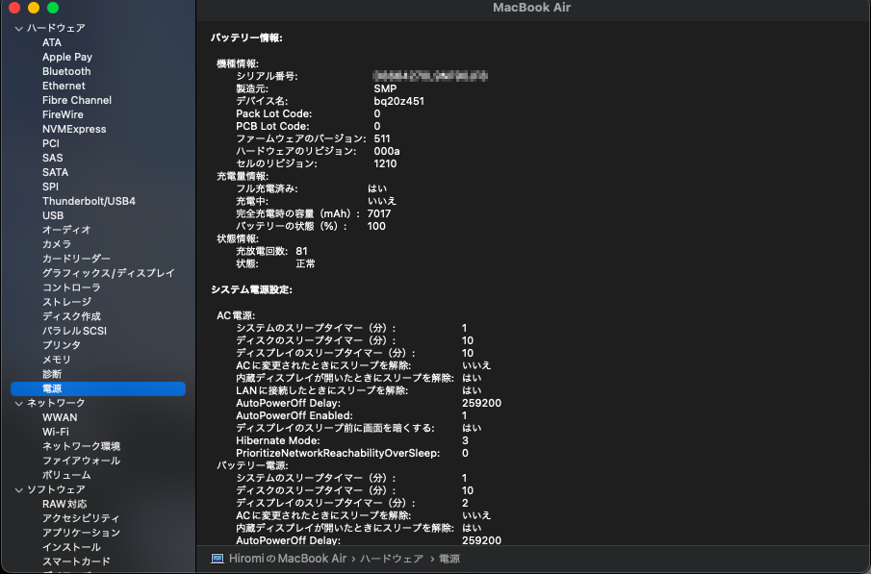Screen dimensions: 871x574
Task: Open アクセシビリティ information
Action: coord(81,518)
